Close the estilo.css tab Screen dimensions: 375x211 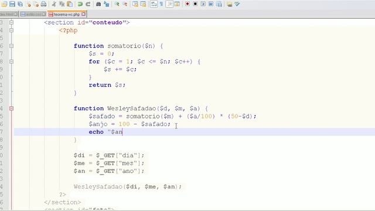[x=44, y=14]
